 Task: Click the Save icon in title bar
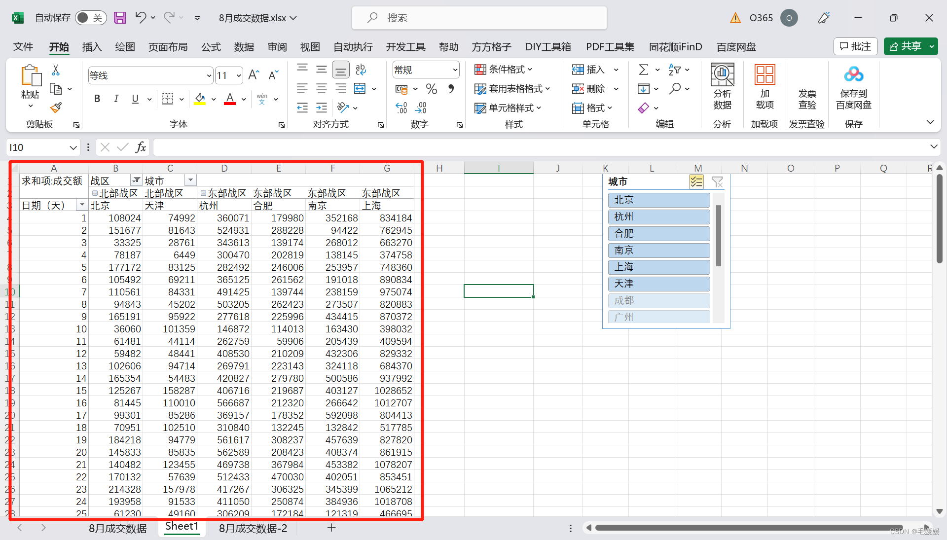120,18
